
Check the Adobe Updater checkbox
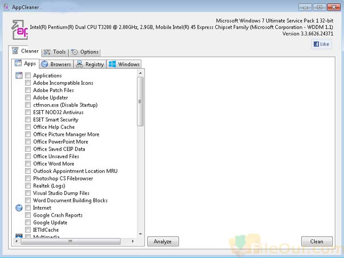pos(28,98)
